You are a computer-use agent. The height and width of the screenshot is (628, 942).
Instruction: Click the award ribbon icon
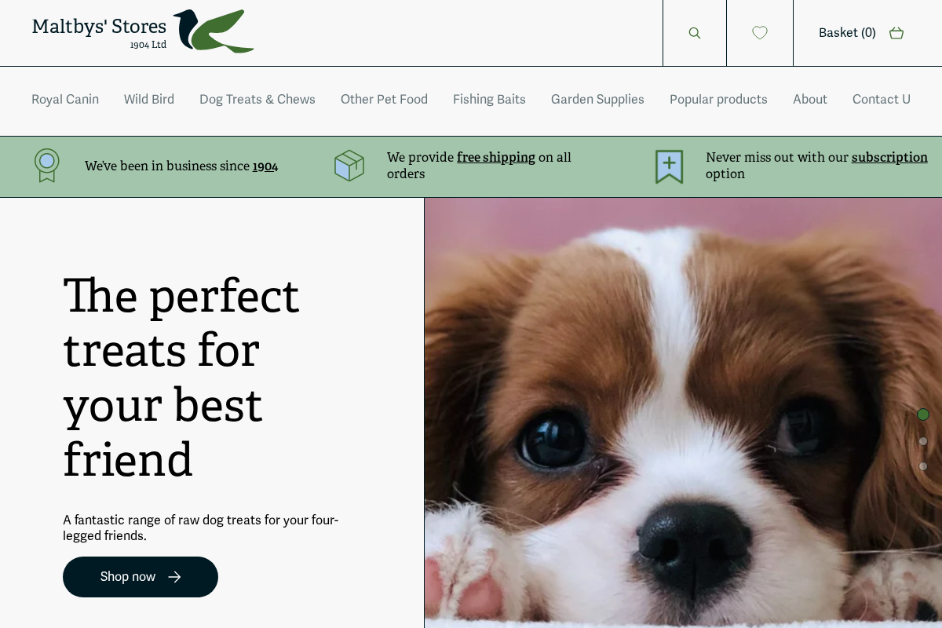(47, 166)
